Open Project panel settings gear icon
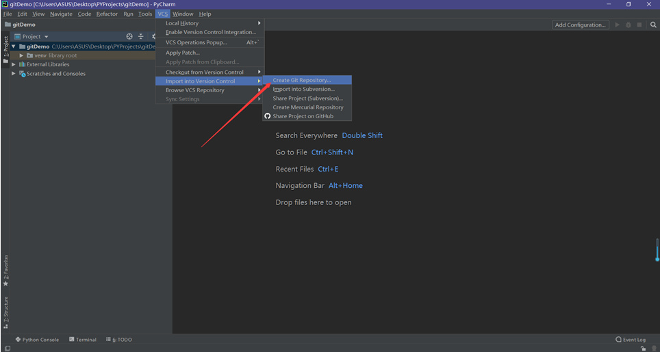Viewport: 660px width, 352px height. point(153,36)
